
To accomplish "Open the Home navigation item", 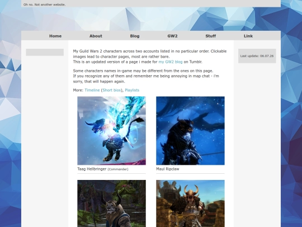I will click(x=55, y=36).
